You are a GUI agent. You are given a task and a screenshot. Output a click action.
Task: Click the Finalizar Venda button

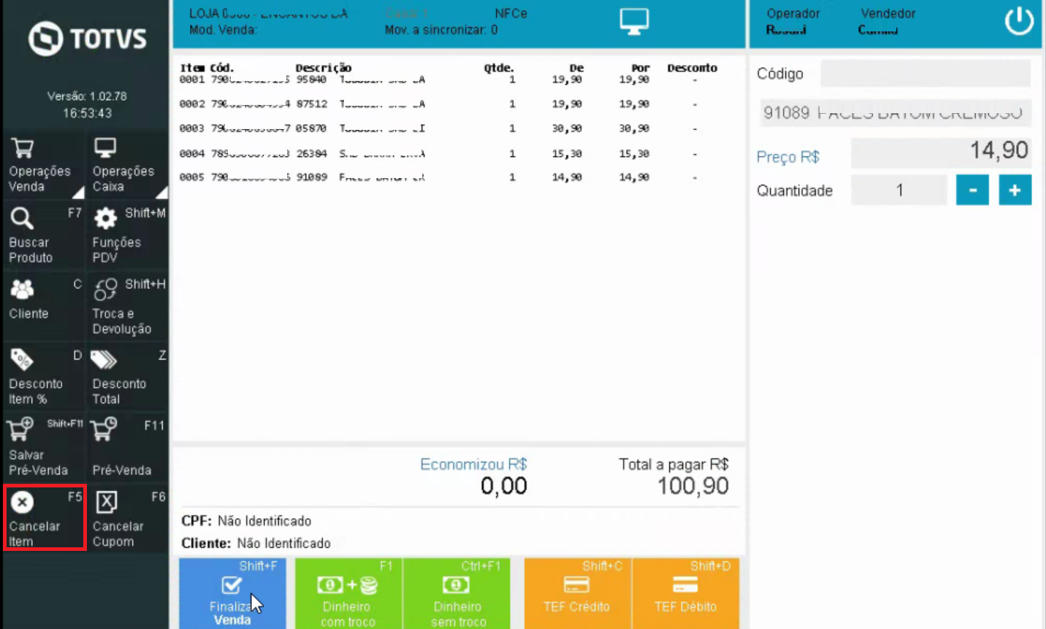tap(232, 593)
